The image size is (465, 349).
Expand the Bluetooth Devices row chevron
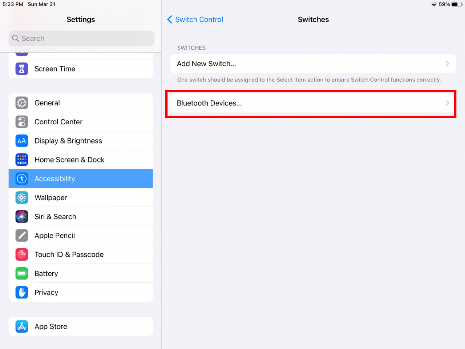tap(447, 103)
